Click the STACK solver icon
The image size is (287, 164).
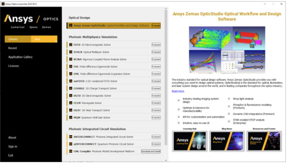[x=71, y=52]
